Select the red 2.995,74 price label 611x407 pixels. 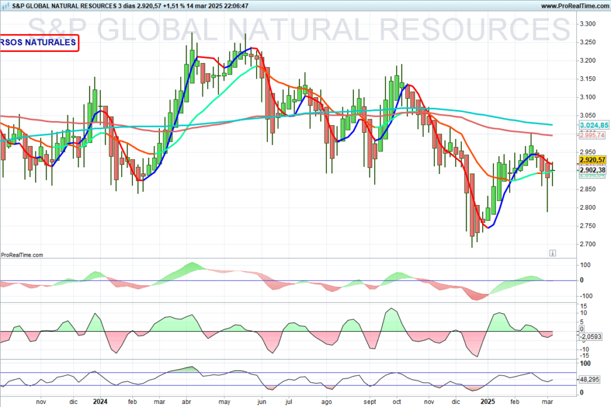[593, 135]
